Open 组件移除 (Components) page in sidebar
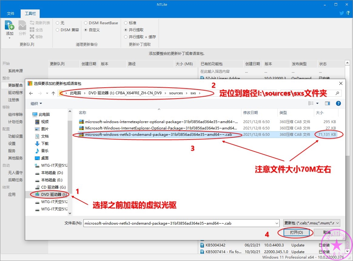Viewport: 353px width, 261px height. [15, 114]
